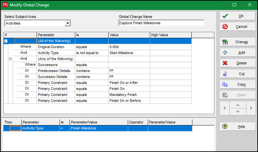The height and width of the screenshot is (152, 258).
Task: Click the Change button
Action: pyautogui.click(x=238, y=42)
